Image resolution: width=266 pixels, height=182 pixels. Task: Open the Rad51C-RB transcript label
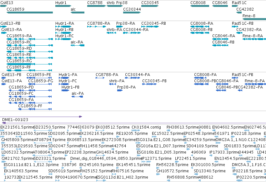[x=243, y=23]
